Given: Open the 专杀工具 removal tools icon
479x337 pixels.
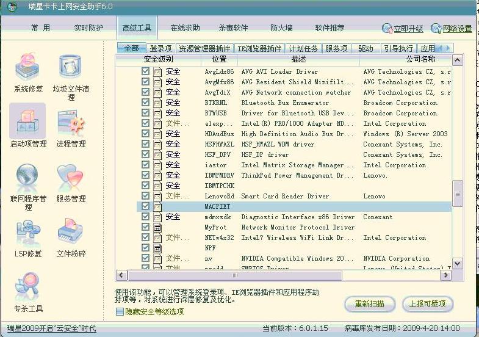Looking at the screenshot, I should tap(28, 287).
